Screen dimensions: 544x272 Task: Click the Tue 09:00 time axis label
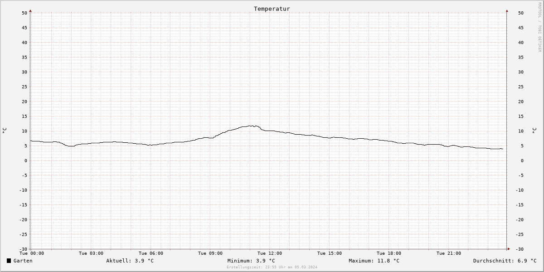pos(210,253)
